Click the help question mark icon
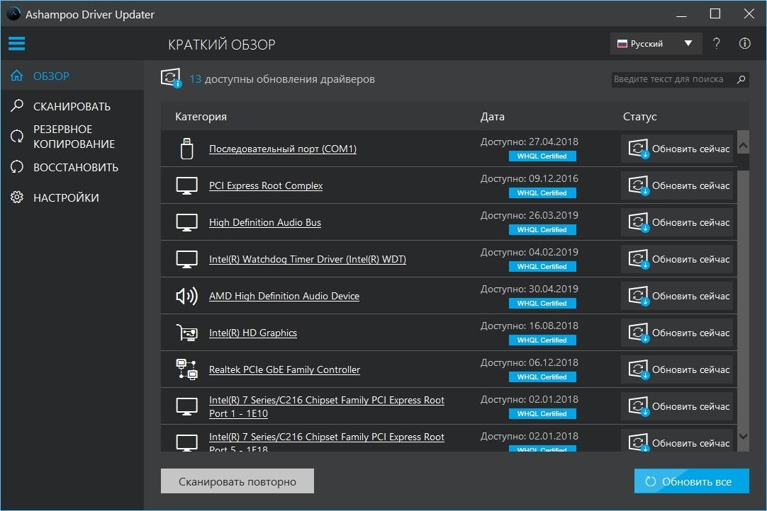 [717, 44]
